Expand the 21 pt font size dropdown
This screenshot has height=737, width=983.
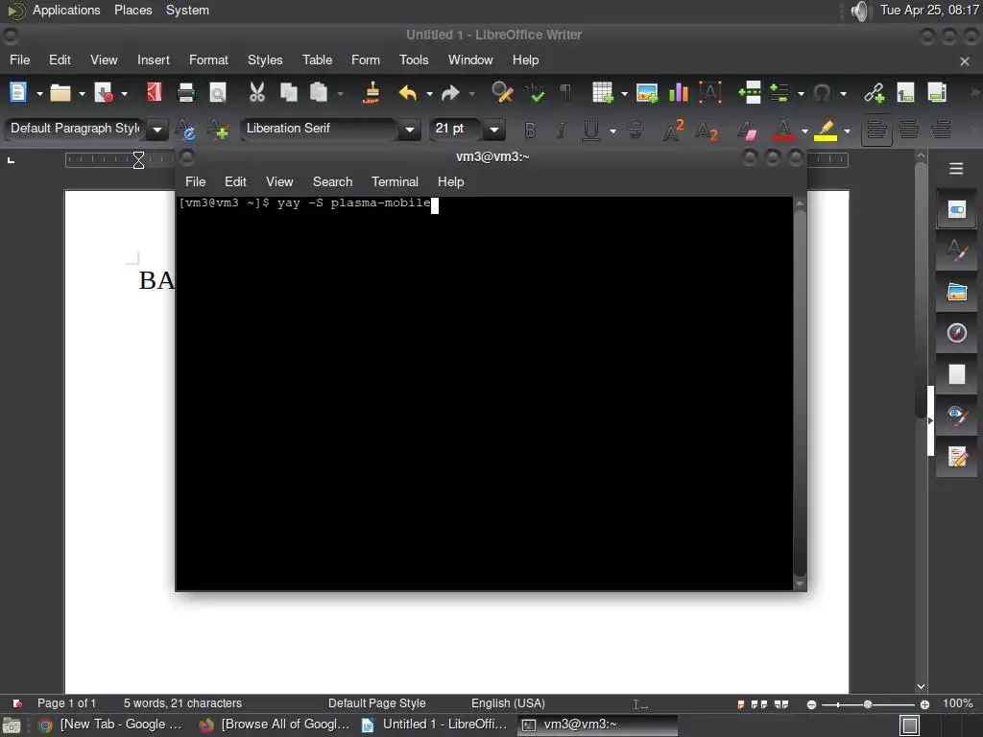point(494,130)
